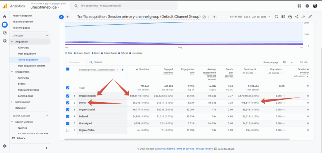This screenshot has width=322, height=153.
Task: Open User acquisition report
Action: 27,54
